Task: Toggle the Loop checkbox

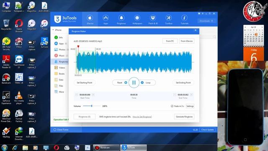Action: [x=142, y=83]
